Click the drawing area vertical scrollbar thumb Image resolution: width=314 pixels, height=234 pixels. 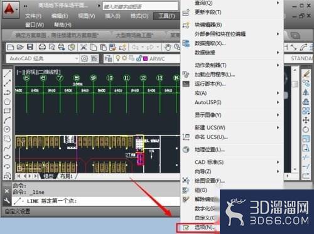(x=295, y=84)
